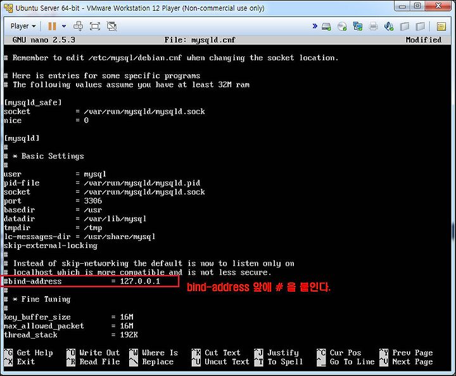The width and height of the screenshot is (456, 376).
Task: Click the '# * Basic Settings' comment
Action: click(x=44, y=156)
